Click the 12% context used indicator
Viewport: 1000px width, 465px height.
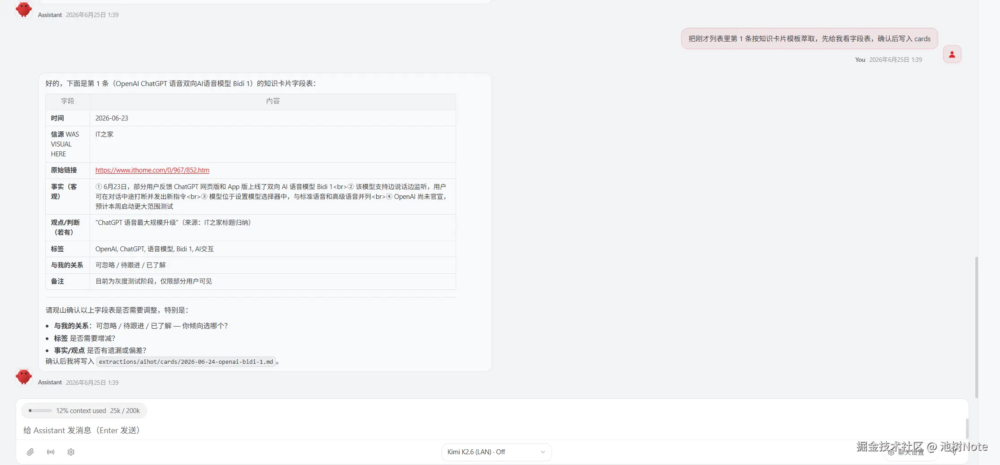[x=84, y=411]
